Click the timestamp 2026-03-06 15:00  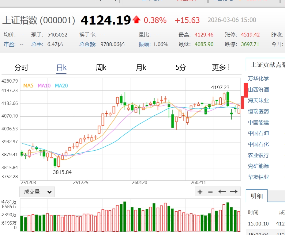click(x=232, y=20)
